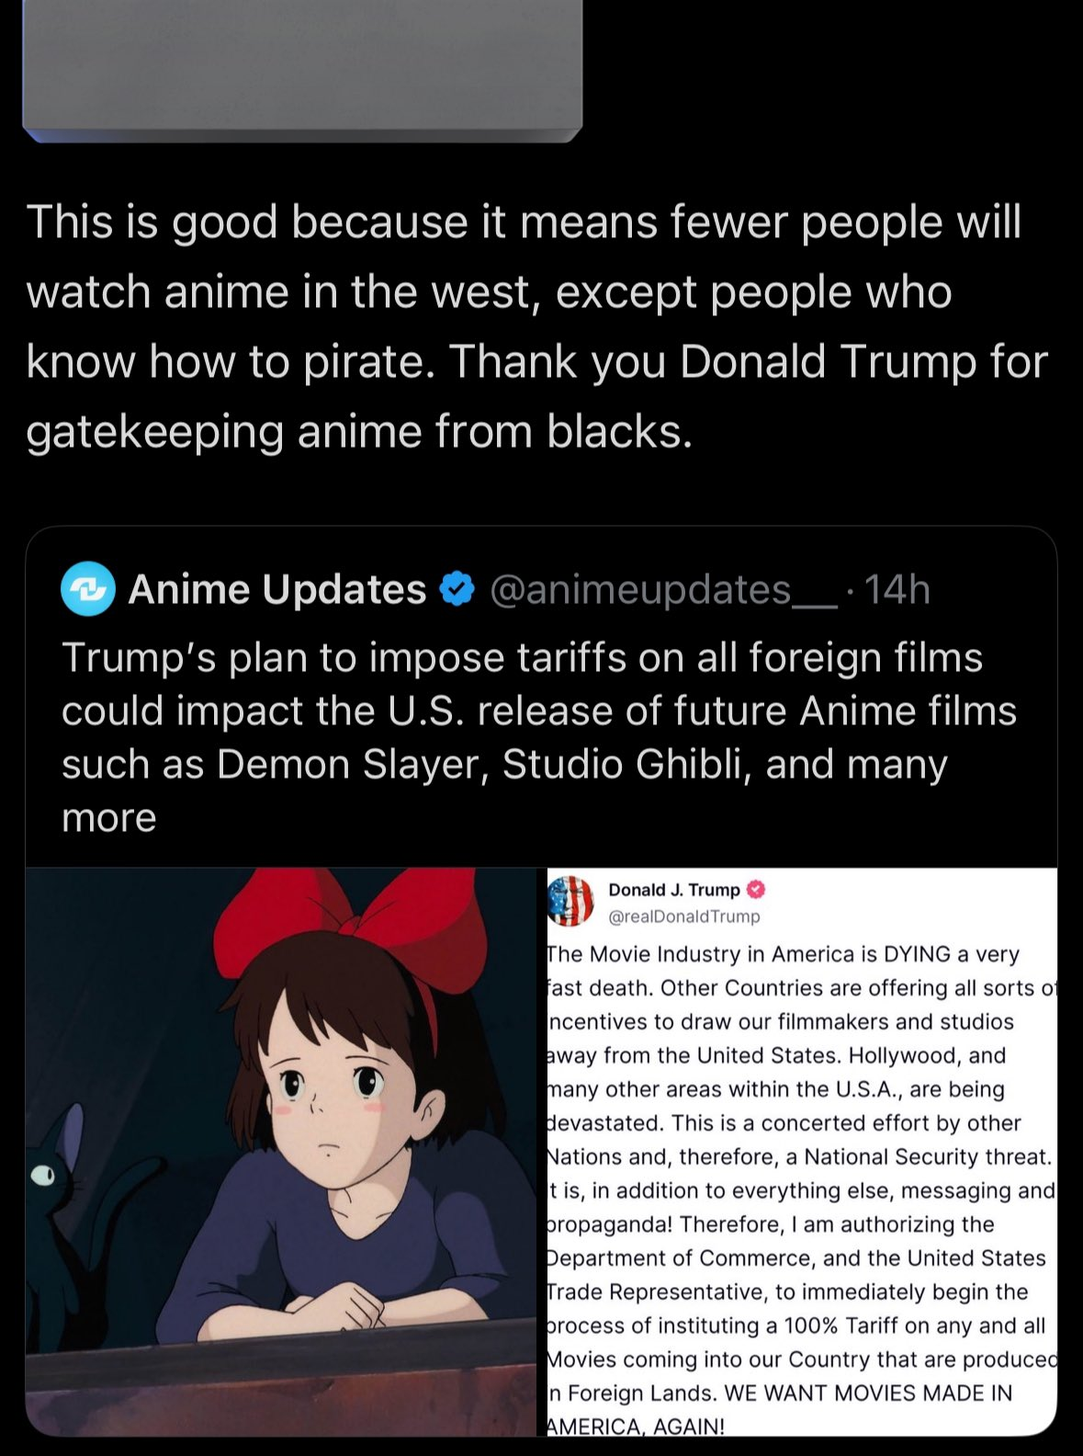This screenshot has width=1083, height=1456.
Task: Click the "WE WANT MOVIES MADE IN" line
Action: 781,1393
